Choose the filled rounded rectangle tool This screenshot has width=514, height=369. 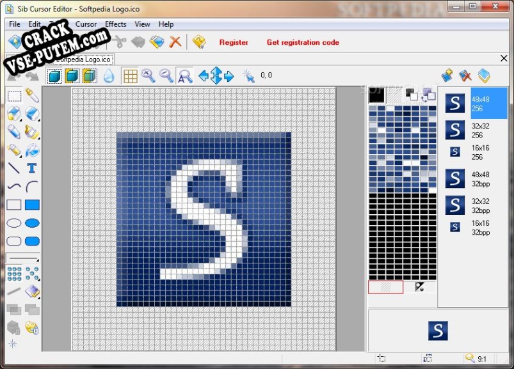[32, 241]
